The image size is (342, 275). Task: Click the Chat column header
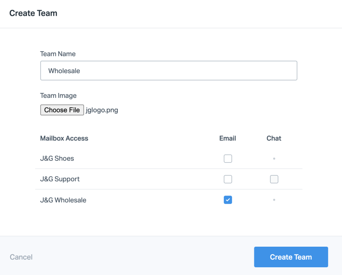(274, 138)
